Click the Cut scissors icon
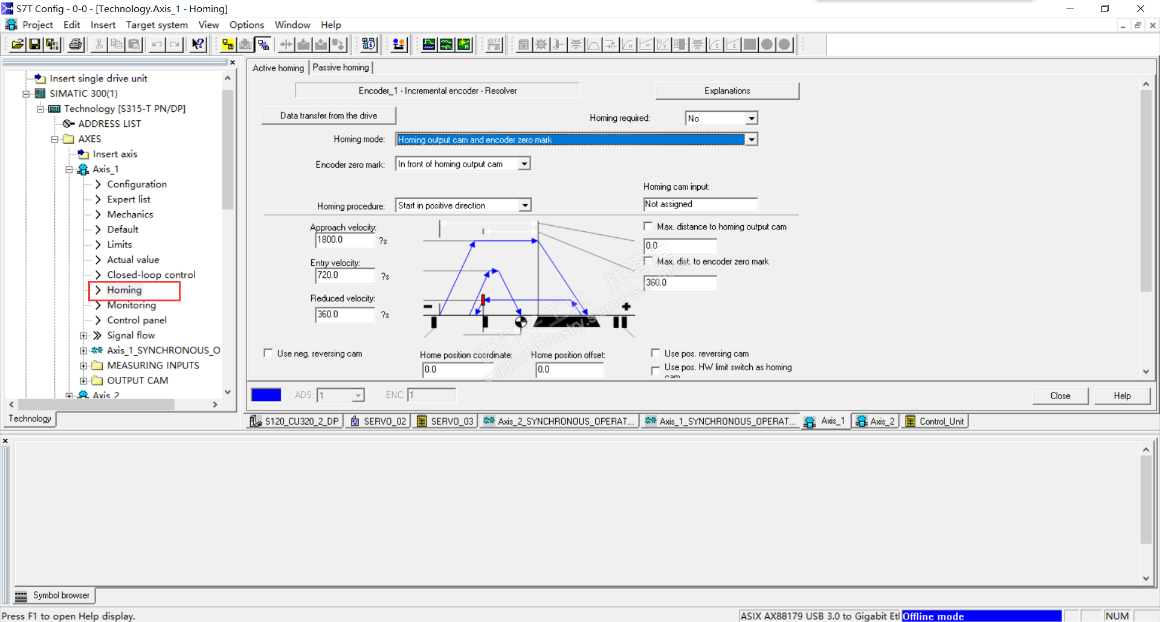 [99, 44]
